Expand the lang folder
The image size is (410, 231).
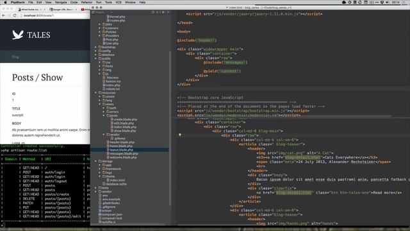(100, 100)
